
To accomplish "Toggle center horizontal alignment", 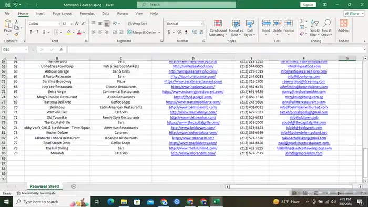I will click(x=100, y=32).
